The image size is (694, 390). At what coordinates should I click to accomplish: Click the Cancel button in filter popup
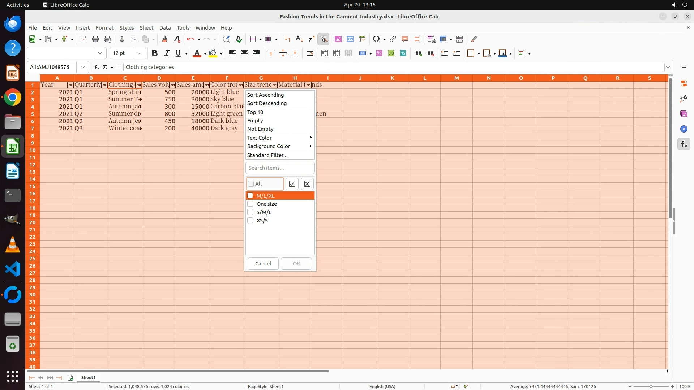[263, 264]
